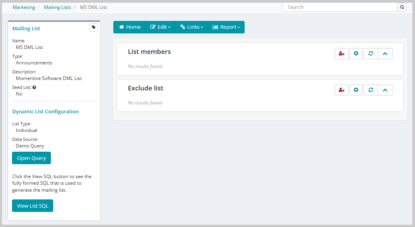Select the Type value Announcements
Screen dimensions: 415x227
(x=34, y=63)
